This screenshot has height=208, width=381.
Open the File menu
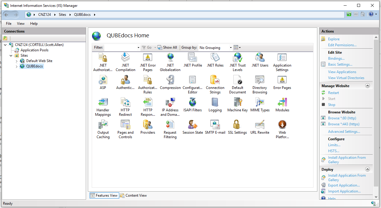pyautogui.click(x=9, y=24)
